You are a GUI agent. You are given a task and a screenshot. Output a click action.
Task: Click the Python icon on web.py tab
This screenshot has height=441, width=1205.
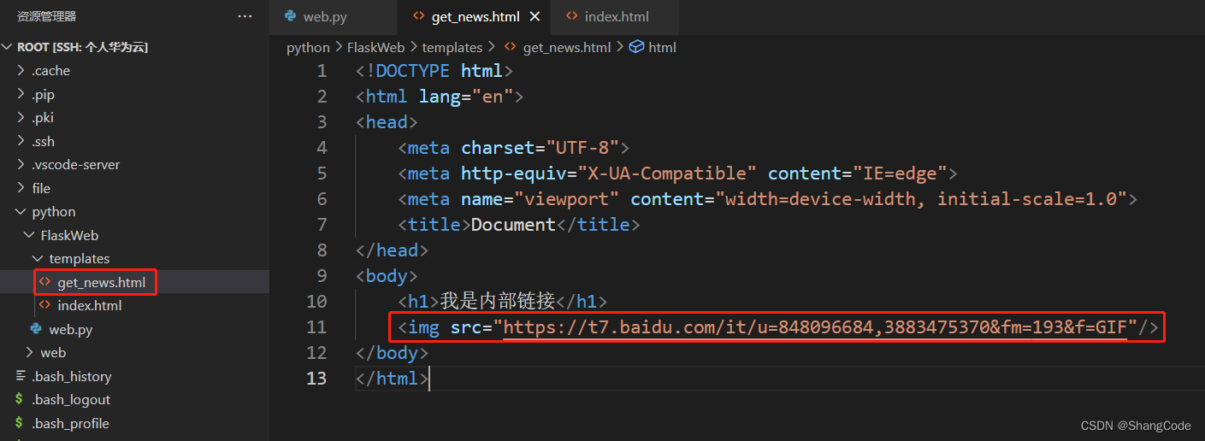point(290,16)
